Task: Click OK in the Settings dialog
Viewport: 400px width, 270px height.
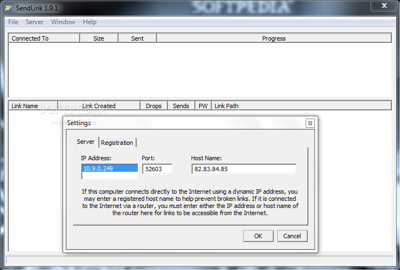Action: pos(258,236)
